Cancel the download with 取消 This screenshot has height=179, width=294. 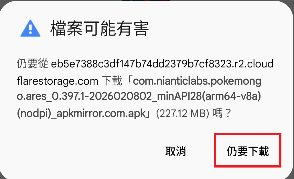pyautogui.click(x=175, y=151)
